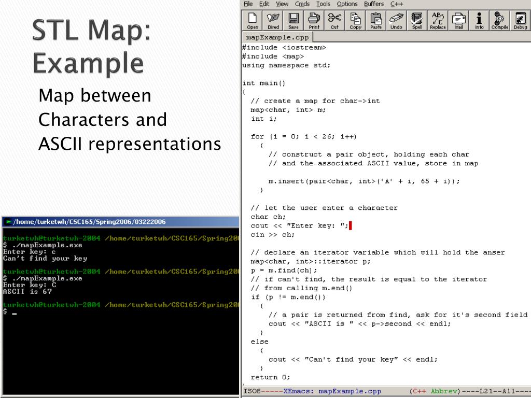This screenshot has width=531, height=398.
Task: Click the XEmacs modeline buffer name
Action: (350, 391)
